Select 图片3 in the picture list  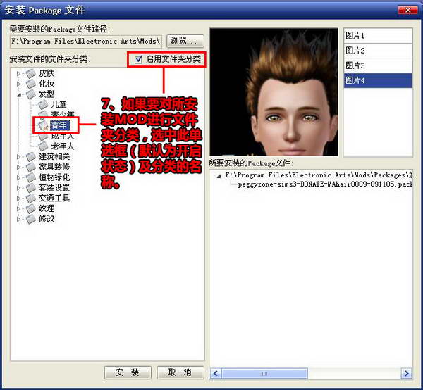tap(376, 65)
